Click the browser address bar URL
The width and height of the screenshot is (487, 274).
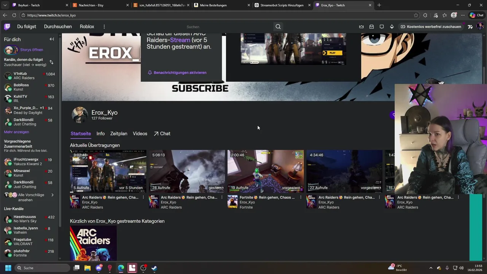pos(51,15)
